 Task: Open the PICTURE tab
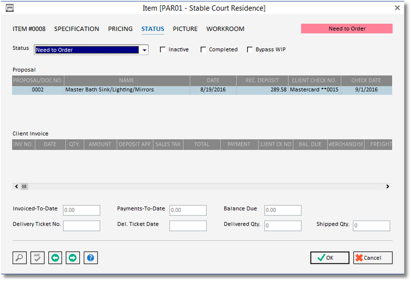point(185,29)
